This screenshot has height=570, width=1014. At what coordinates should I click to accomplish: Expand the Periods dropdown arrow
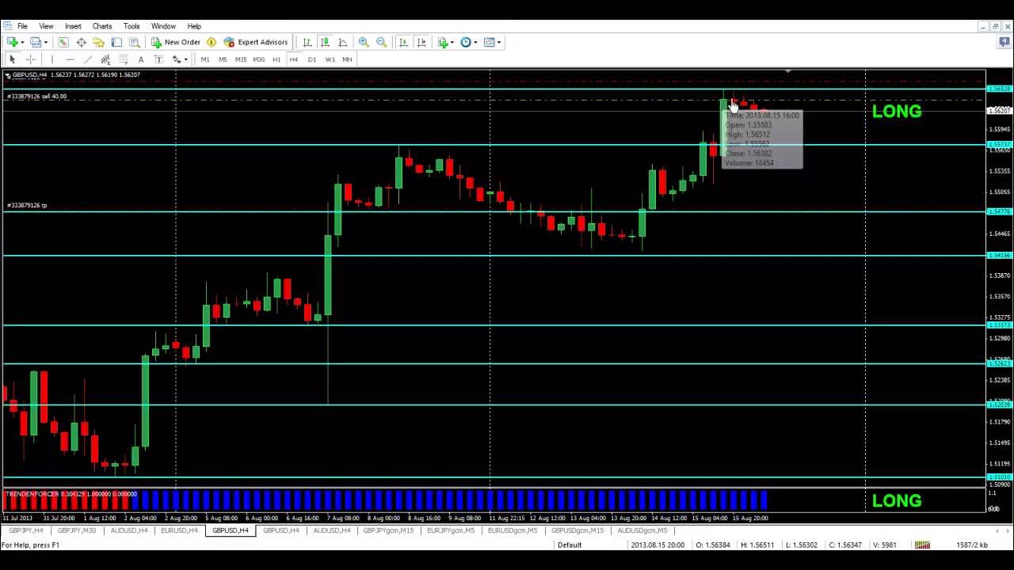click(x=475, y=42)
